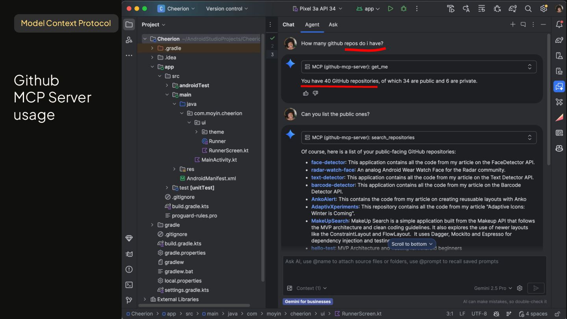The image size is (567, 319).
Task: Open the Git tool window icon
Action: pyautogui.click(x=129, y=300)
